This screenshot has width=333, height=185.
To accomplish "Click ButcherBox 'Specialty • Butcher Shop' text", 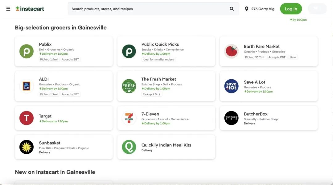I will pyautogui.click(x=261, y=119).
